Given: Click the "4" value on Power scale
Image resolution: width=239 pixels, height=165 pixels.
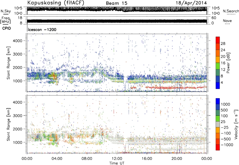Looking at the screenshot, I should pyautogui.click(x=222, y=83).
